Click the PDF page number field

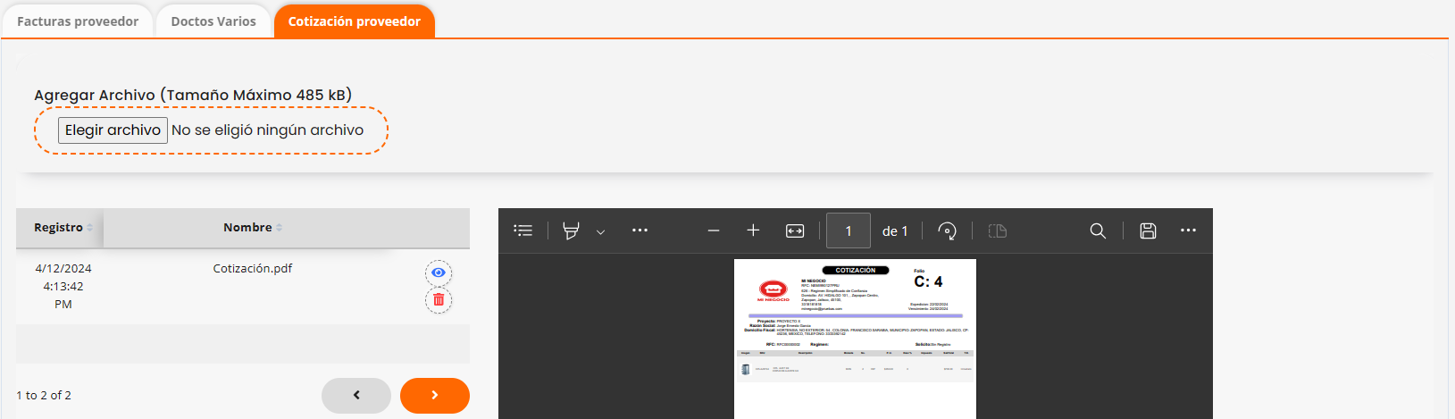point(848,230)
